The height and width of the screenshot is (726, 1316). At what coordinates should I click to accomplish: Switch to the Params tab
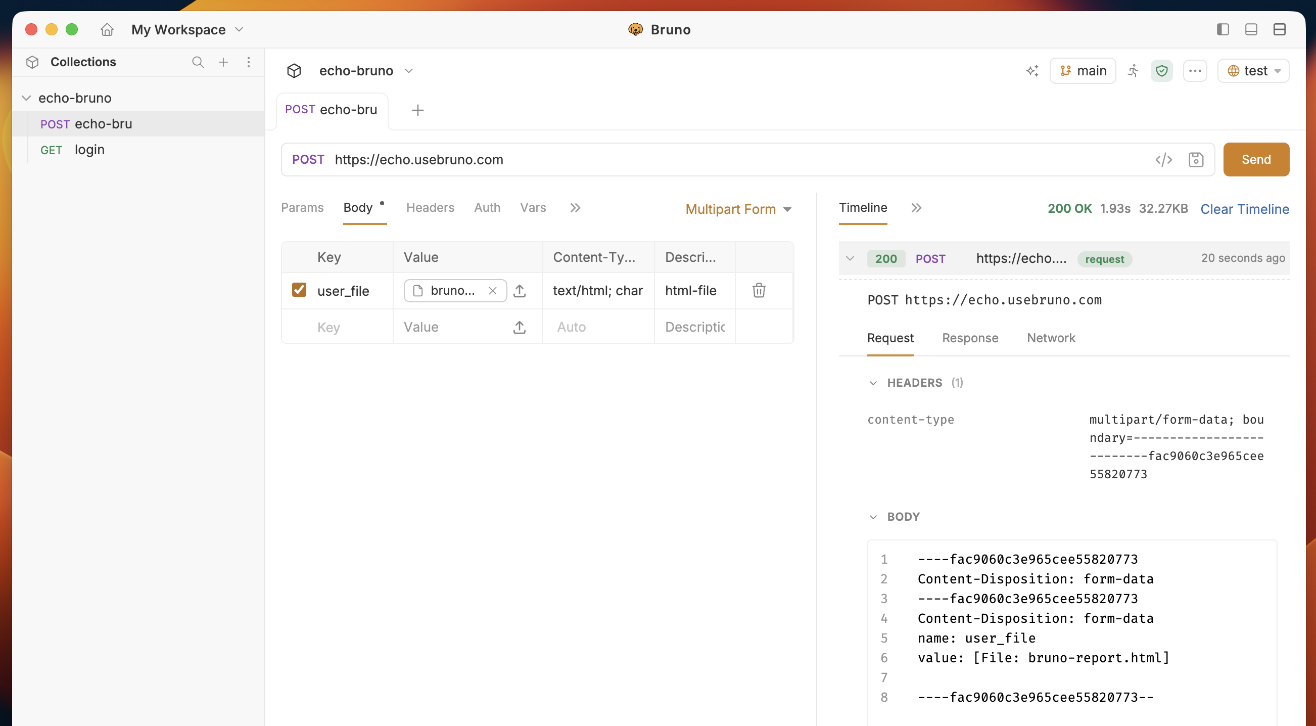[x=302, y=208]
